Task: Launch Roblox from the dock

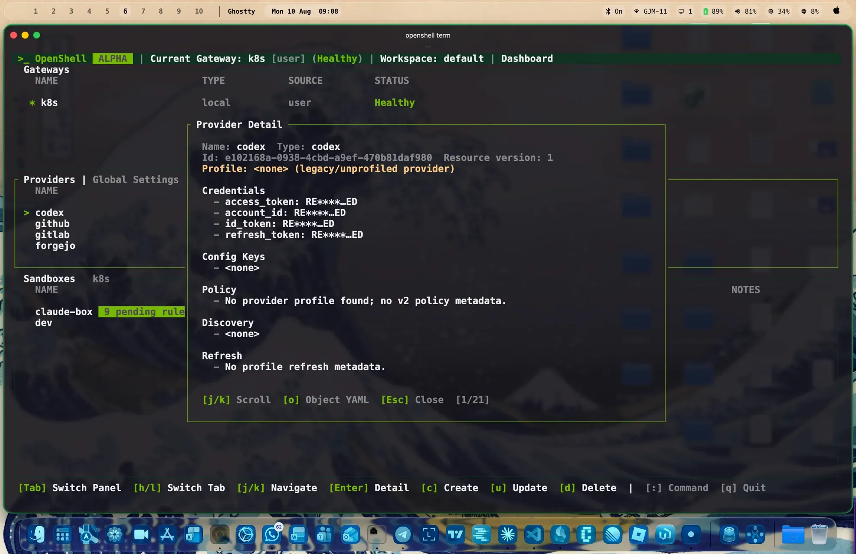Action: pos(639,534)
